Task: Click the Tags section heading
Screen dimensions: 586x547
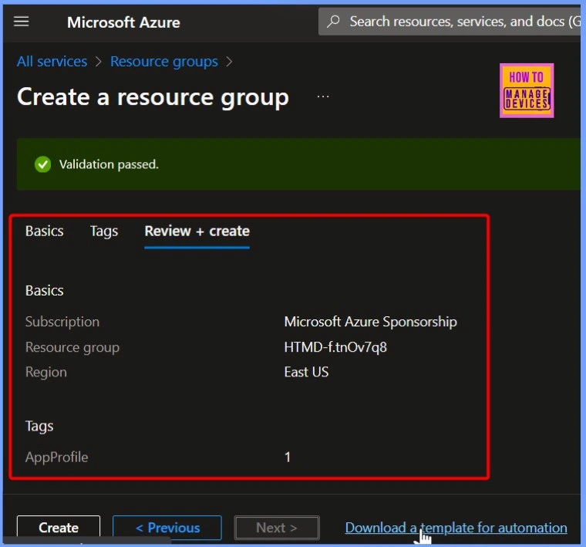Action: pos(39,426)
